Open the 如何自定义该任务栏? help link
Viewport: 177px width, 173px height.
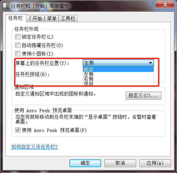(x=35, y=147)
